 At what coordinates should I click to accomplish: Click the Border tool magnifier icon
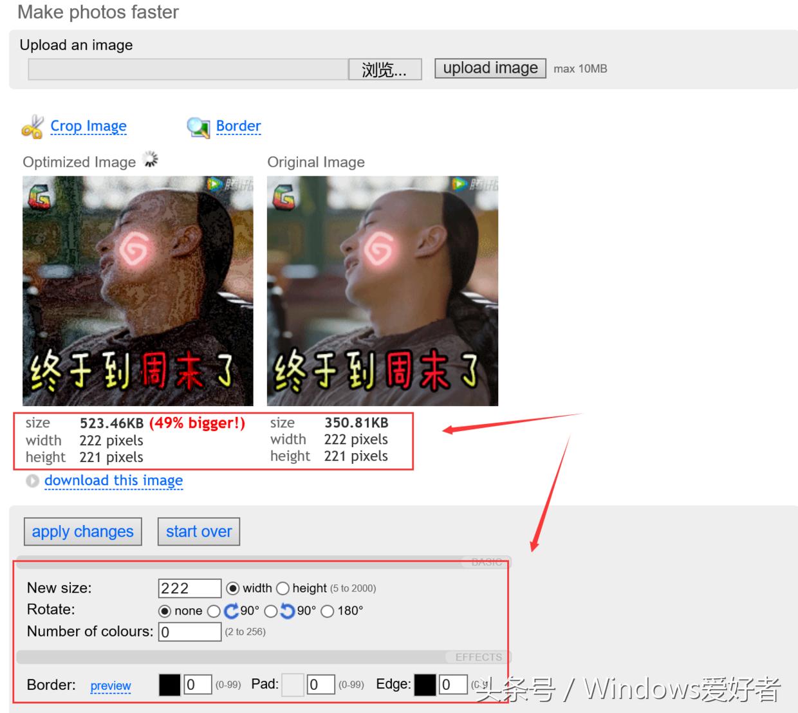[x=198, y=127]
